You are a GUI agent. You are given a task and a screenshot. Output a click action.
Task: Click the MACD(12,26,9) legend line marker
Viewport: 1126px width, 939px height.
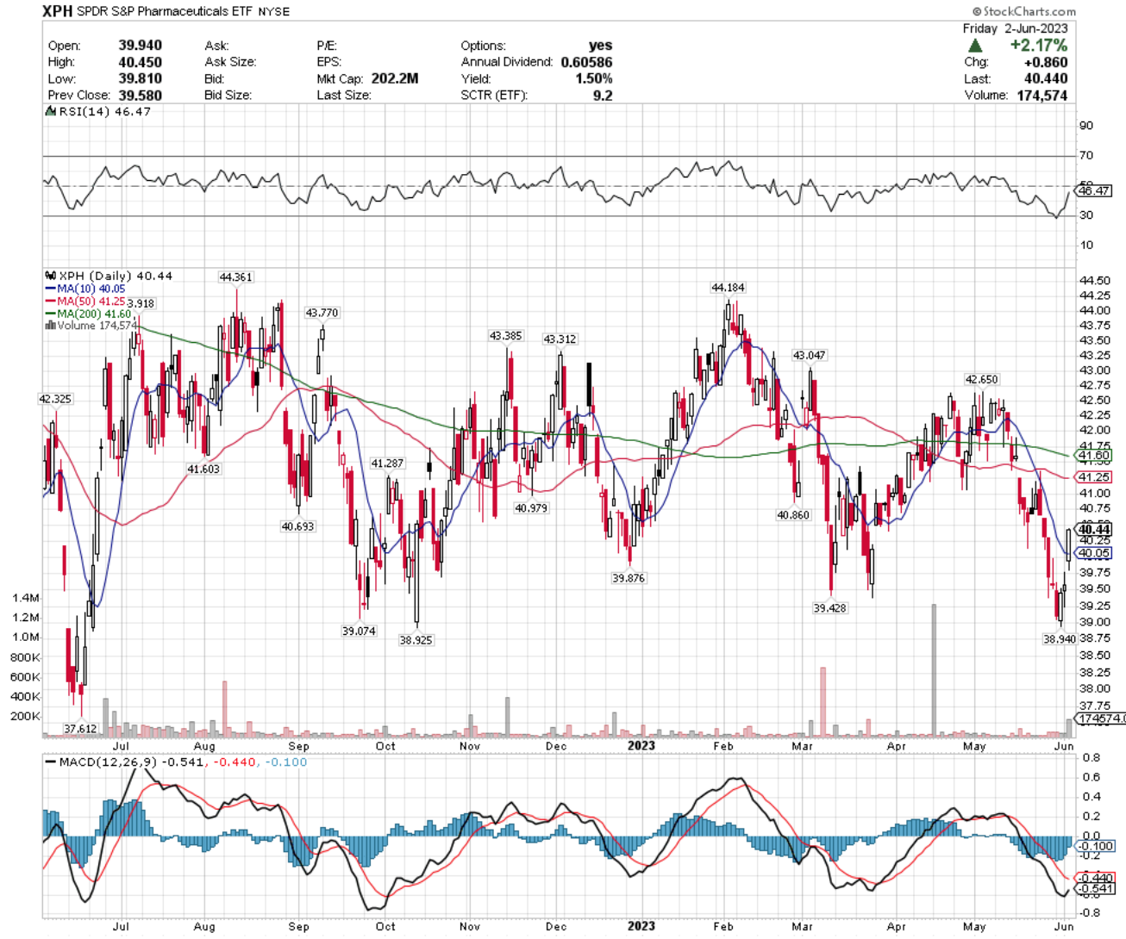(50, 762)
